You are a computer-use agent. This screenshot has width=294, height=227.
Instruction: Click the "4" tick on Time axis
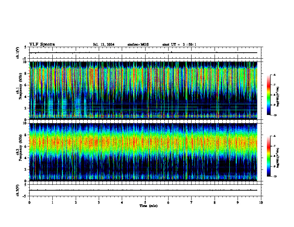122,203
